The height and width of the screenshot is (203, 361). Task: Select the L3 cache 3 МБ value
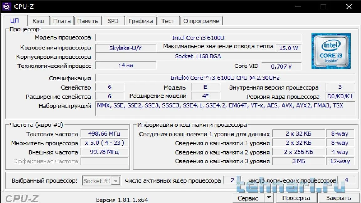[x=298, y=161]
